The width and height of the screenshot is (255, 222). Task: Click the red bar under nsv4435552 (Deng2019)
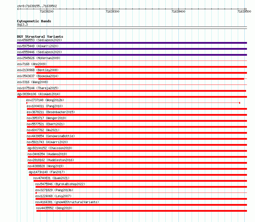(x=142, y=211)
